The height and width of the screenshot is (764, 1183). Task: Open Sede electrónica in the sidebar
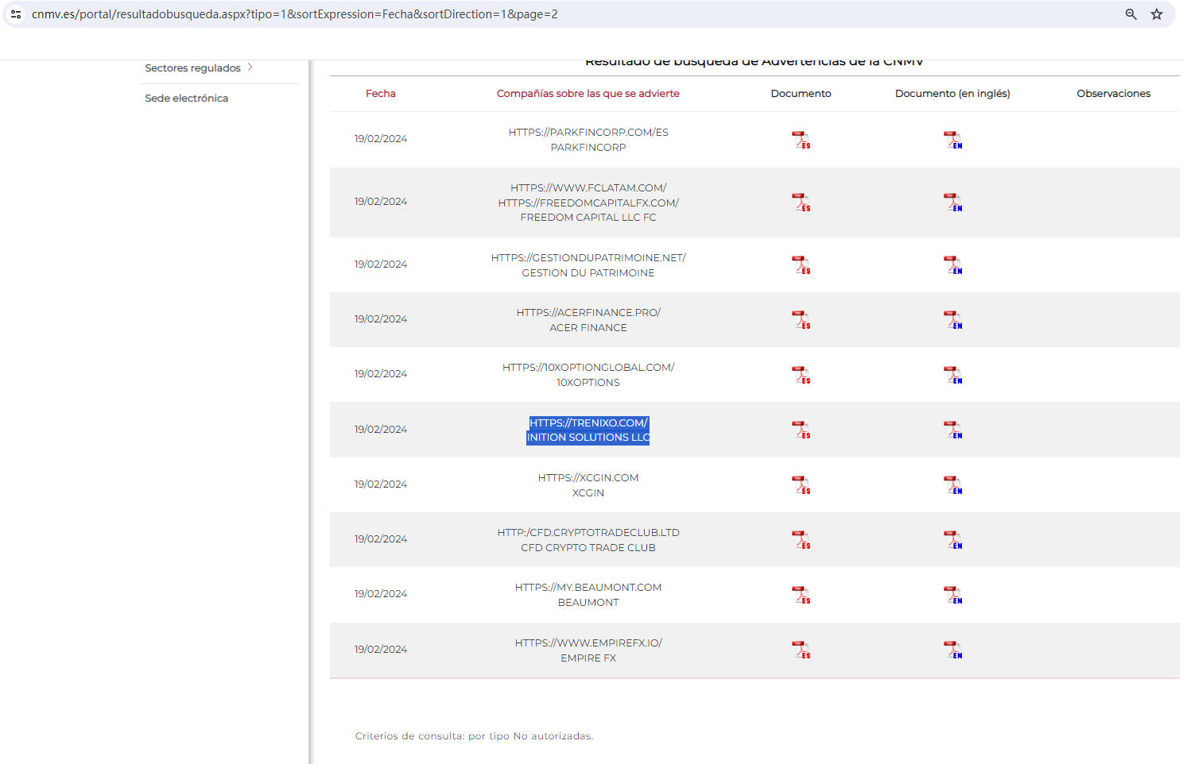[186, 98]
